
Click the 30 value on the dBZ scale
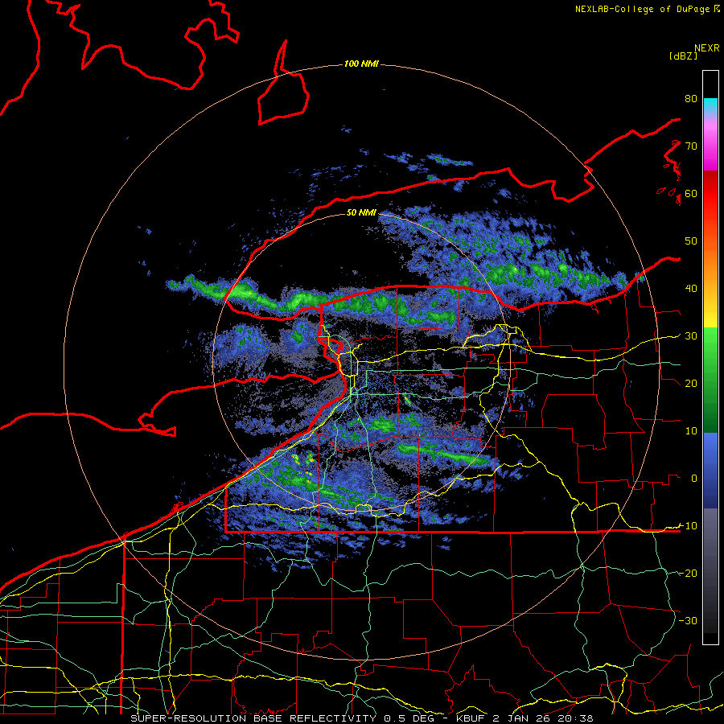point(691,336)
